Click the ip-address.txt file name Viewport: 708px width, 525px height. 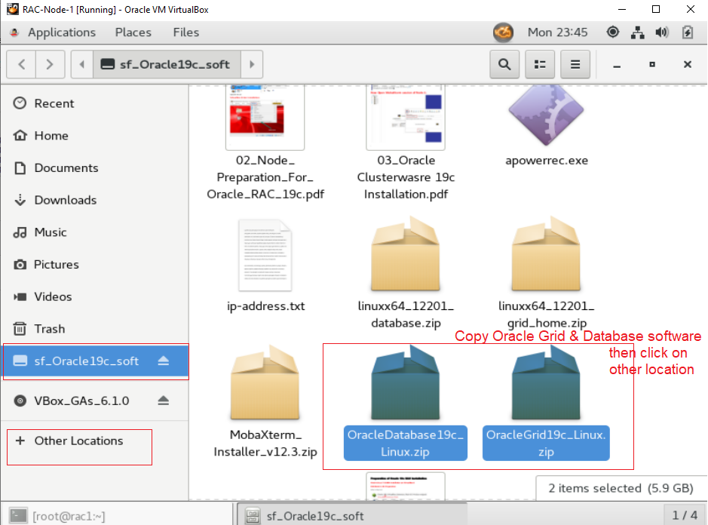(266, 306)
